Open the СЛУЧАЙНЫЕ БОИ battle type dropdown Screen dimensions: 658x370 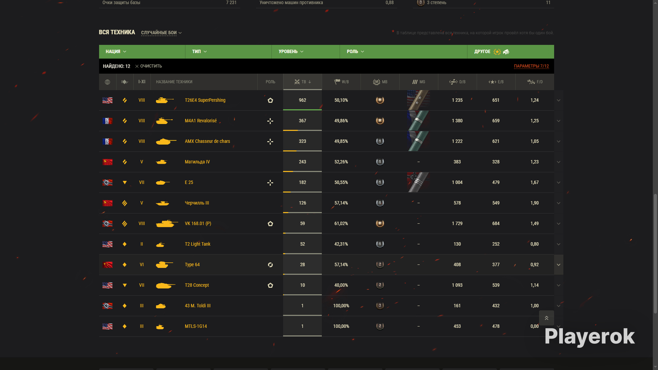[x=161, y=33]
